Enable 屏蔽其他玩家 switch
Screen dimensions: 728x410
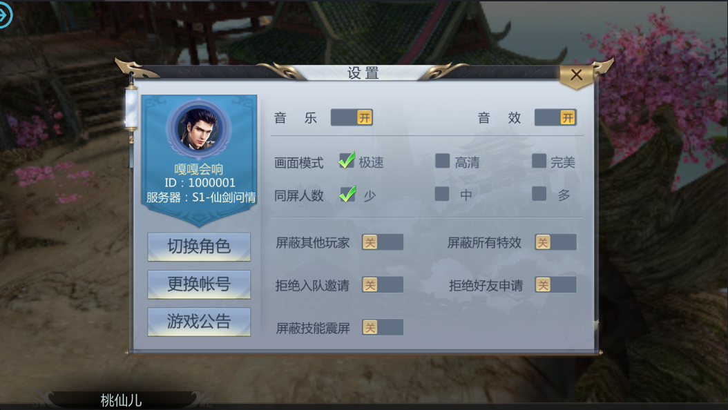pos(383,242)
